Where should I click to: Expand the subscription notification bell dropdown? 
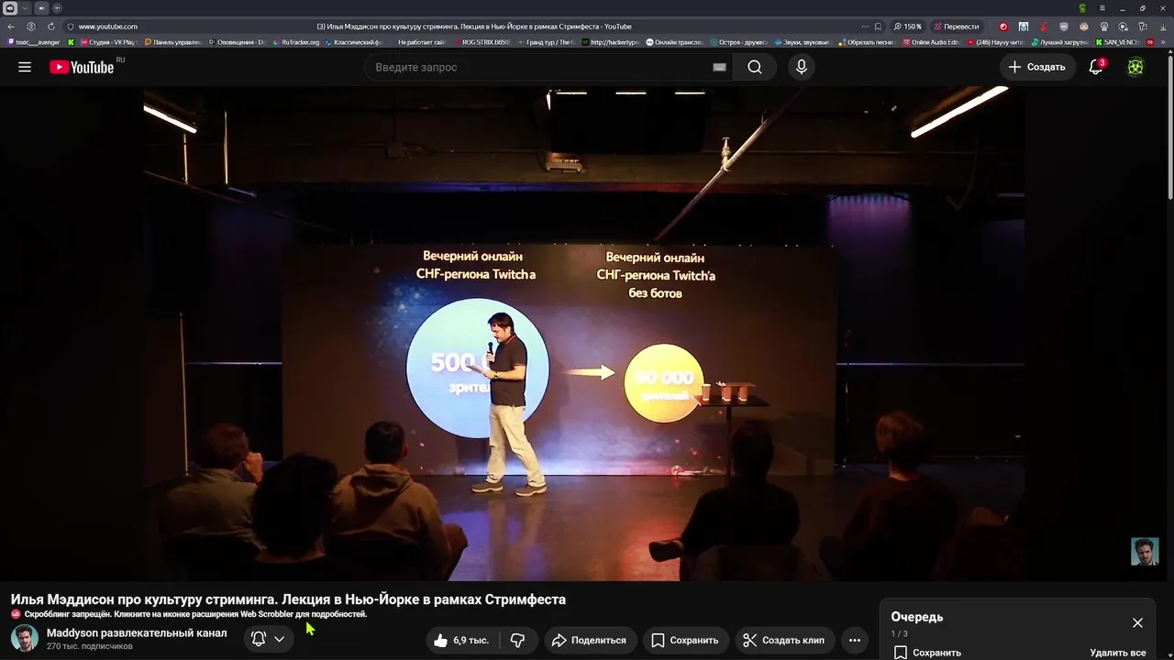[x=268, y=639]
